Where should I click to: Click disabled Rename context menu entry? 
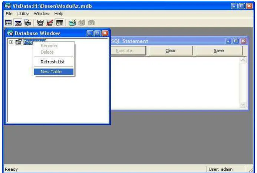tap(54, 45)
